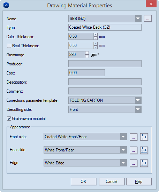Click the Cancel button

coord(112,182)
